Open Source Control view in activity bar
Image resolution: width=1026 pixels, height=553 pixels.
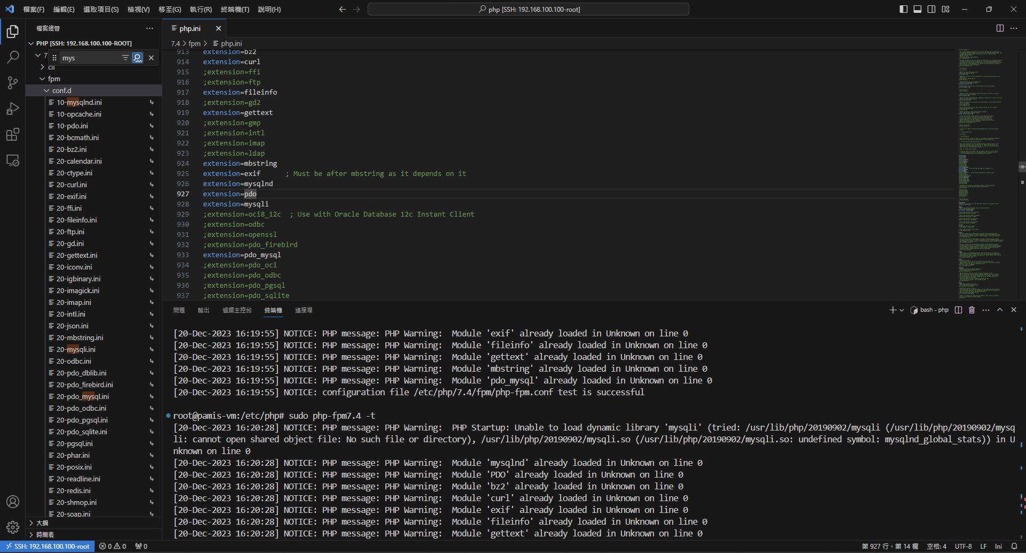13,83
